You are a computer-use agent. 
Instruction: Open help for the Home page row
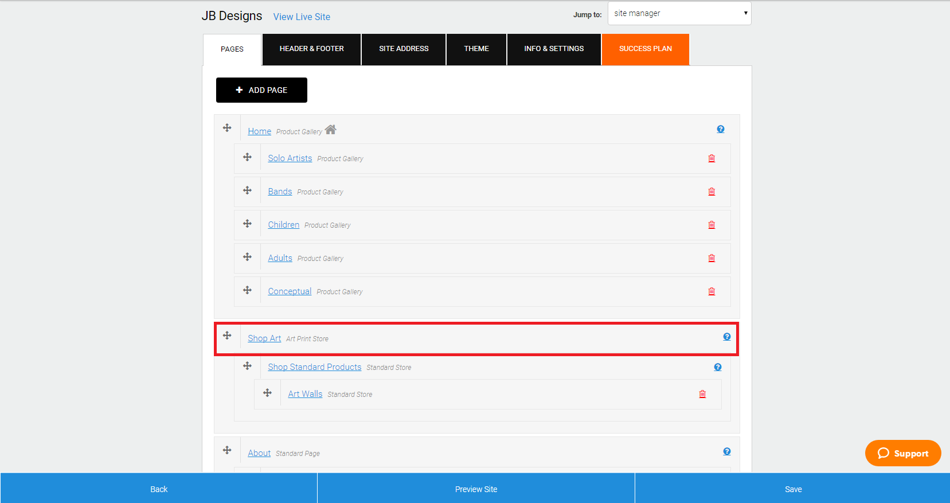tap(721, 129)
